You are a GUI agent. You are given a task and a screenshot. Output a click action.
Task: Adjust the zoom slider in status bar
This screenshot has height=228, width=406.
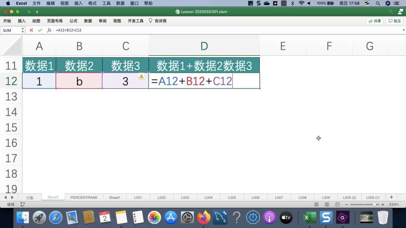click(x=374, y=205)
